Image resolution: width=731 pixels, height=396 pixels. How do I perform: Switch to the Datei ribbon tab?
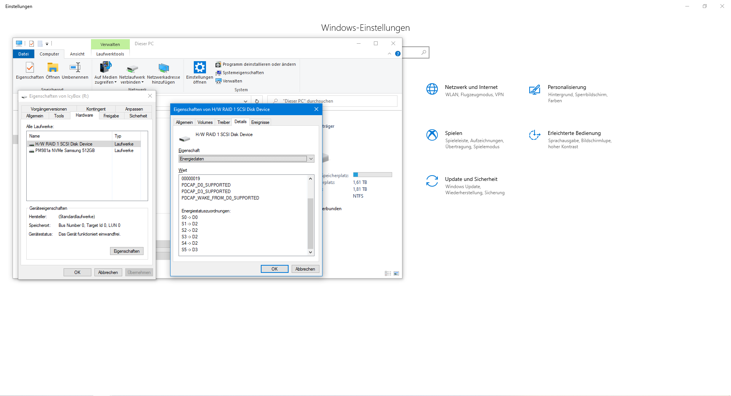(23, 54)
